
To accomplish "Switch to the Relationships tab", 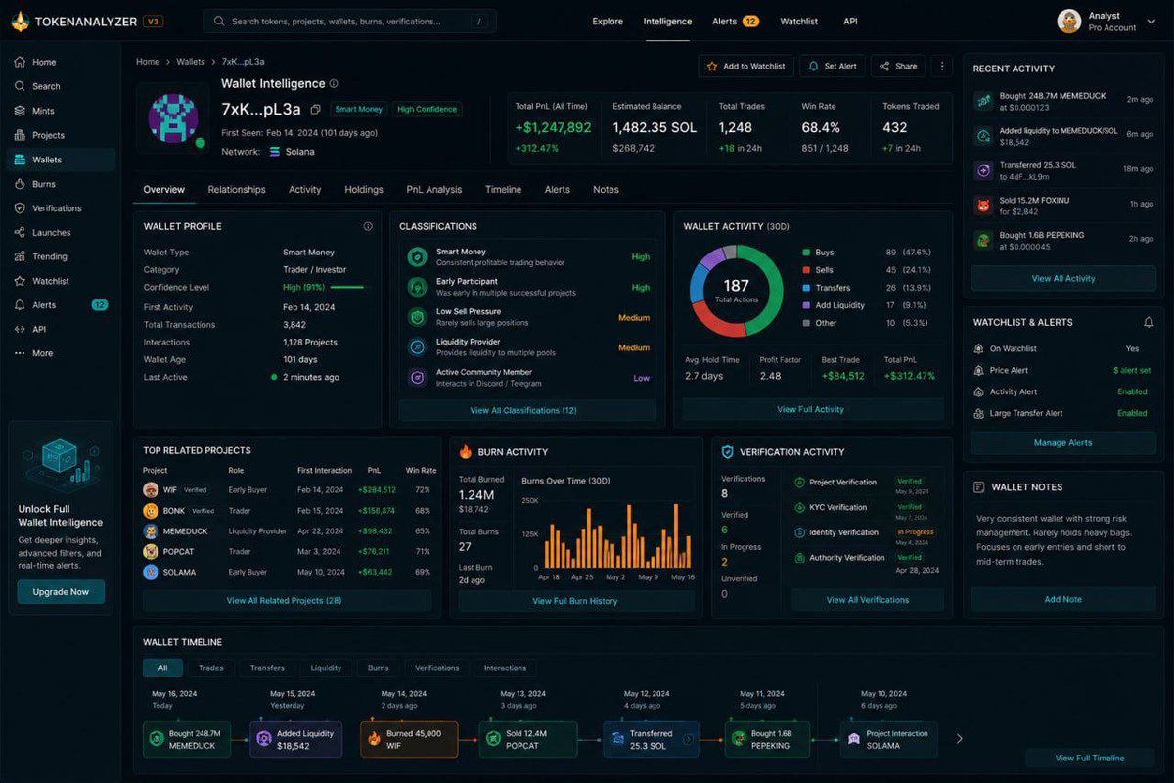I will (x=237, y=190).
